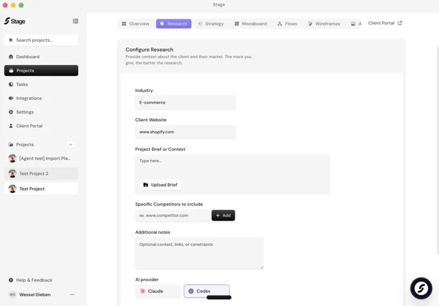Collapse the sidebar panel icon
The width and height of the screenshot is (439, 306).
click(76, 21)
